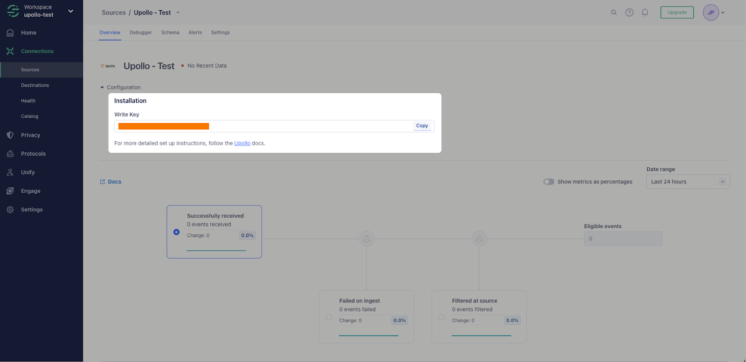Open Privacy section label
This screenshot has height=362, width=746.
click(x=30, y=135)
